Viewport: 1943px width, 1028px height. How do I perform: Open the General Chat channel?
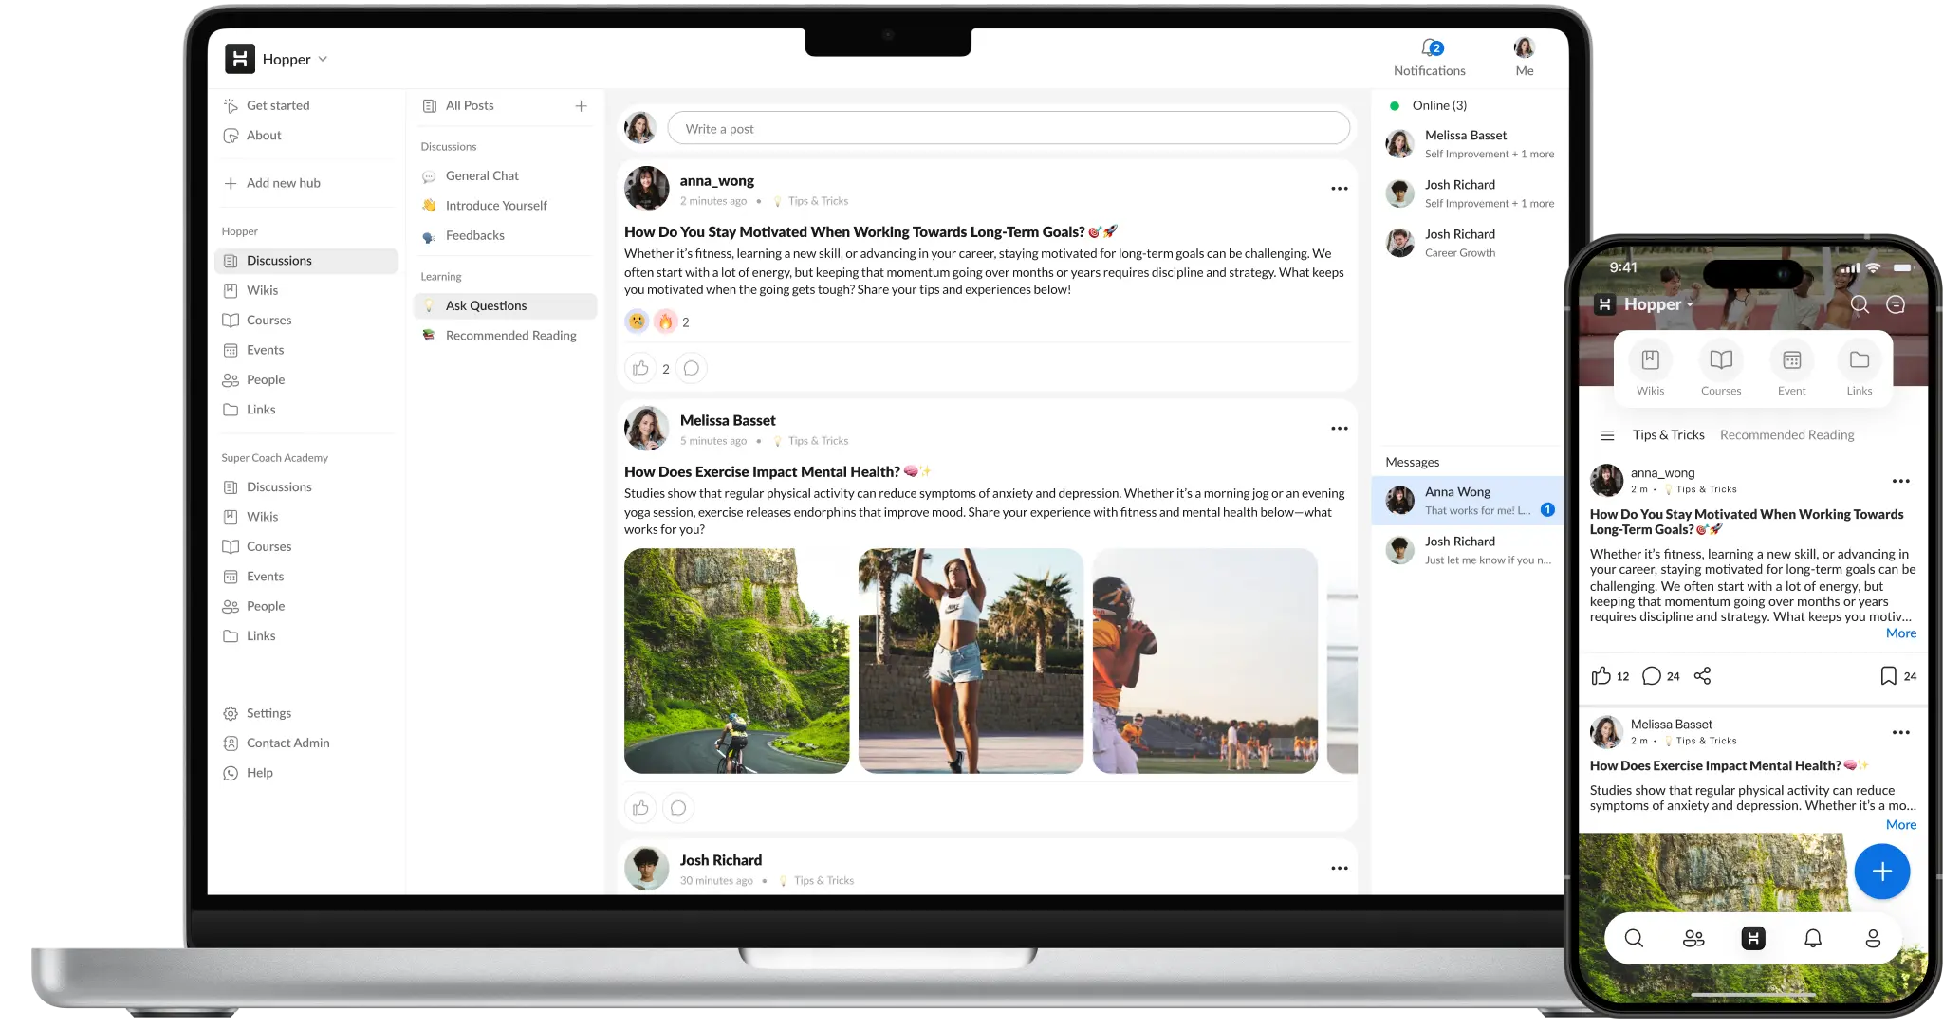pyautogui.click(x=471, y=176)
